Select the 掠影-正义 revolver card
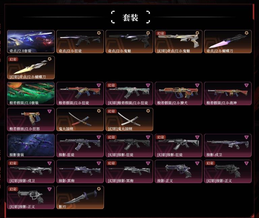 178,172
